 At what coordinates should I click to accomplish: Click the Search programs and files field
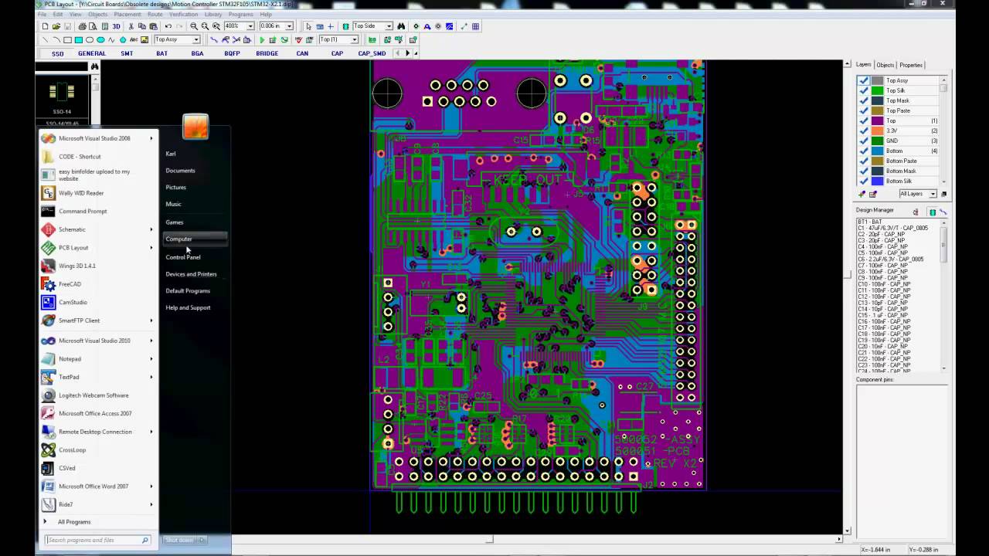click(x=97, y=540)
